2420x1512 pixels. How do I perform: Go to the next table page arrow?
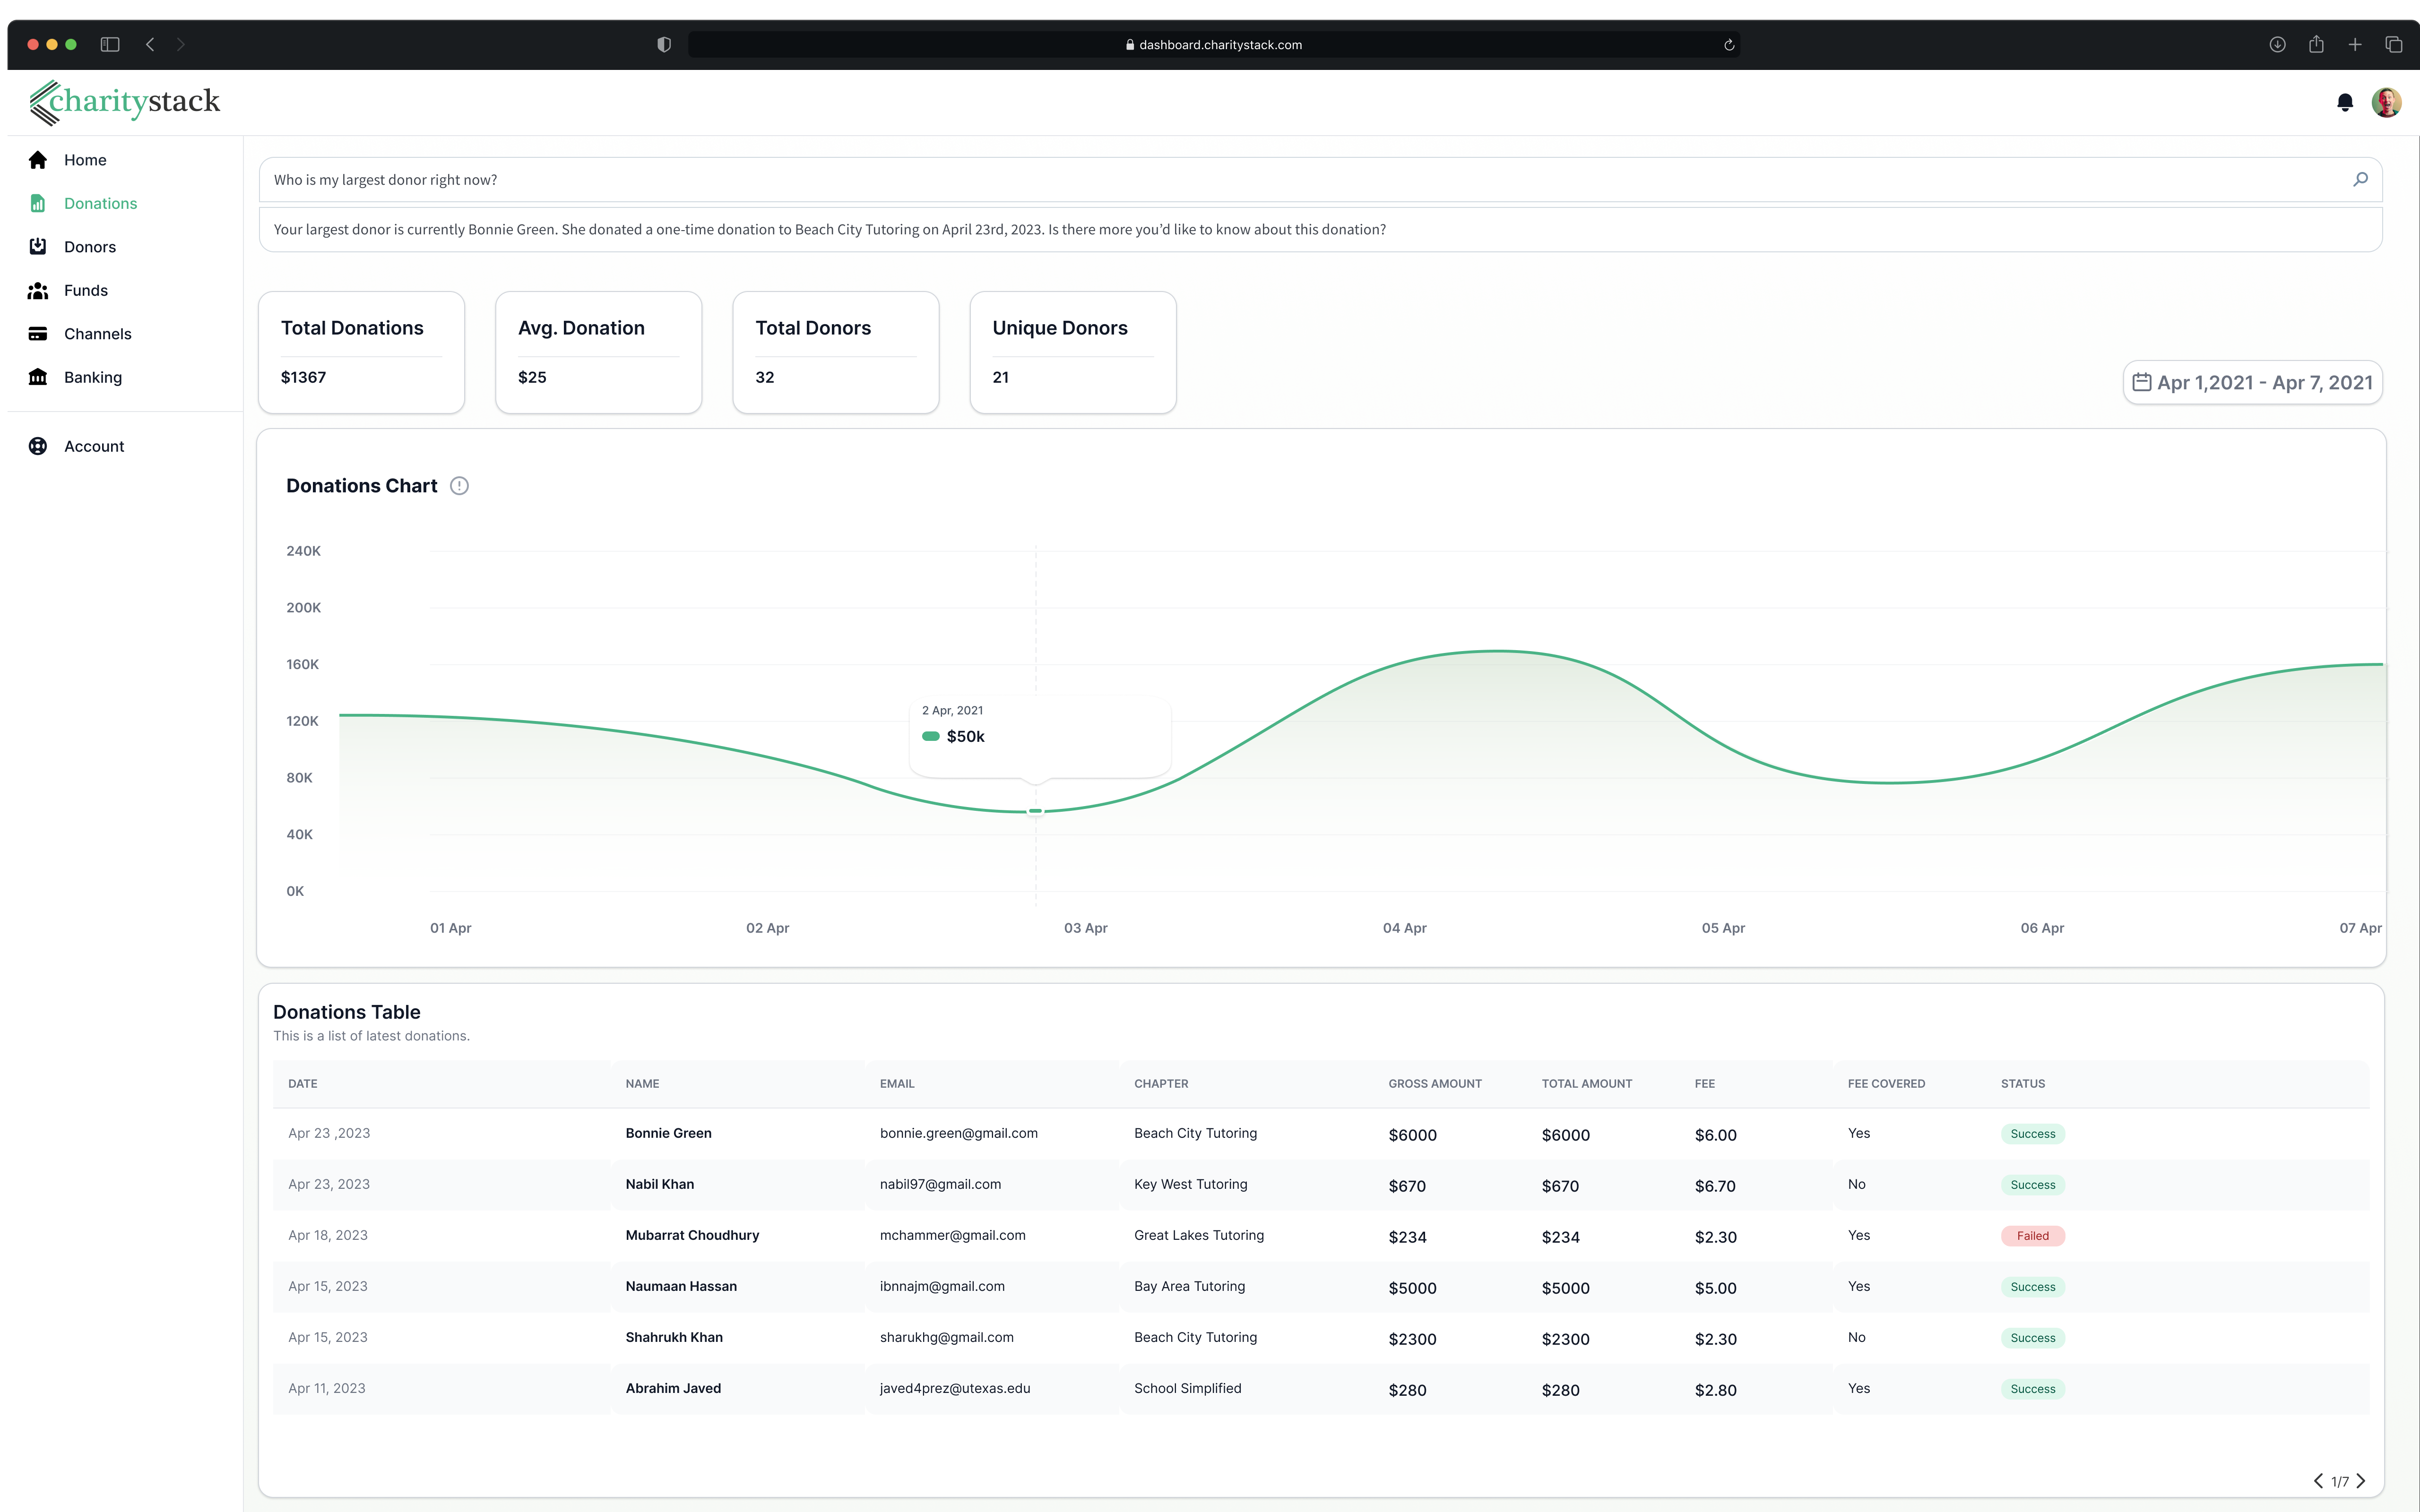(2361, 1481)
